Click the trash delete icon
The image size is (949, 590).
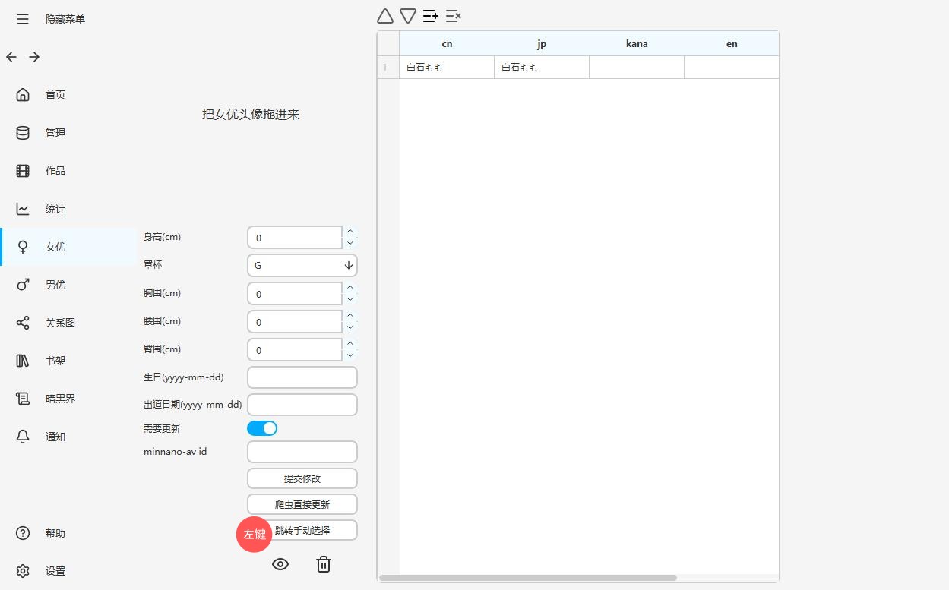tap(324, 564)
